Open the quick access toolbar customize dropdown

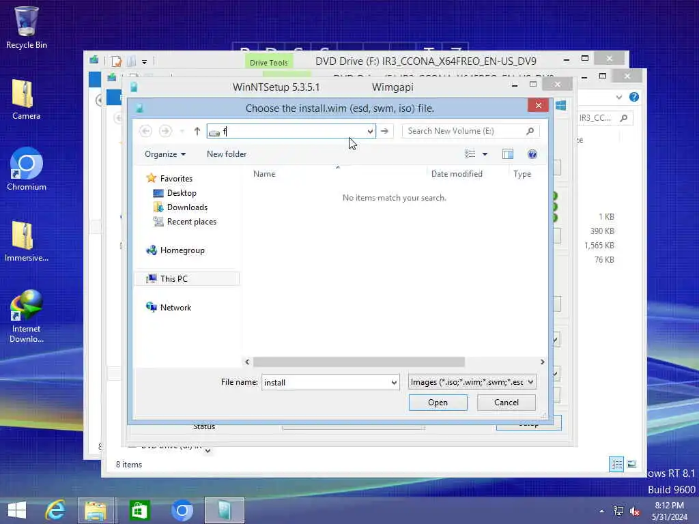(145, 61)
